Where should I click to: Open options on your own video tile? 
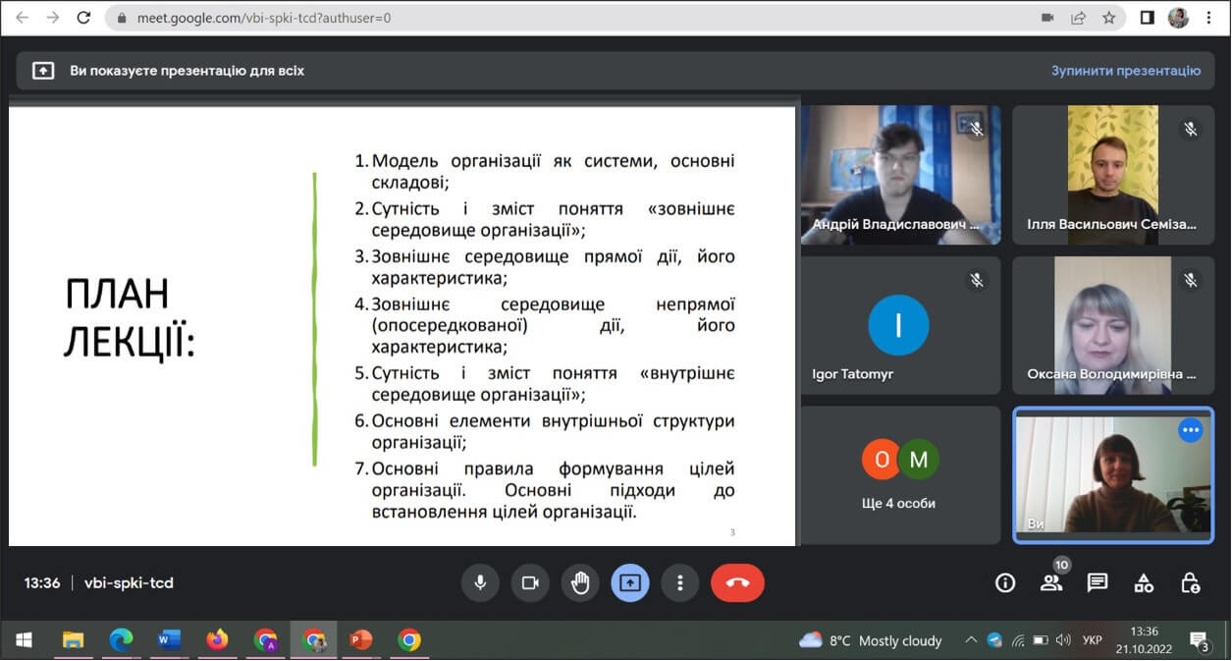1190,430
